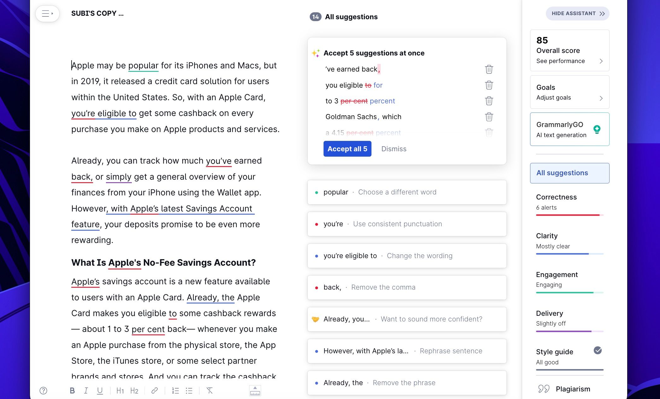Select the Heading 2 style icon

tap(133, 391)
